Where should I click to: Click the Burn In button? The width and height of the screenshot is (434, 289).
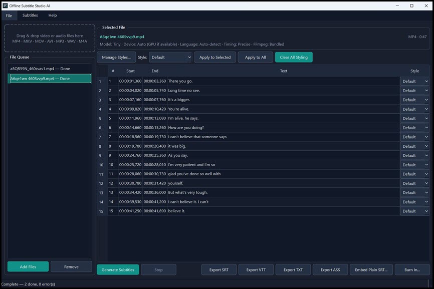(x=412, y=269)
